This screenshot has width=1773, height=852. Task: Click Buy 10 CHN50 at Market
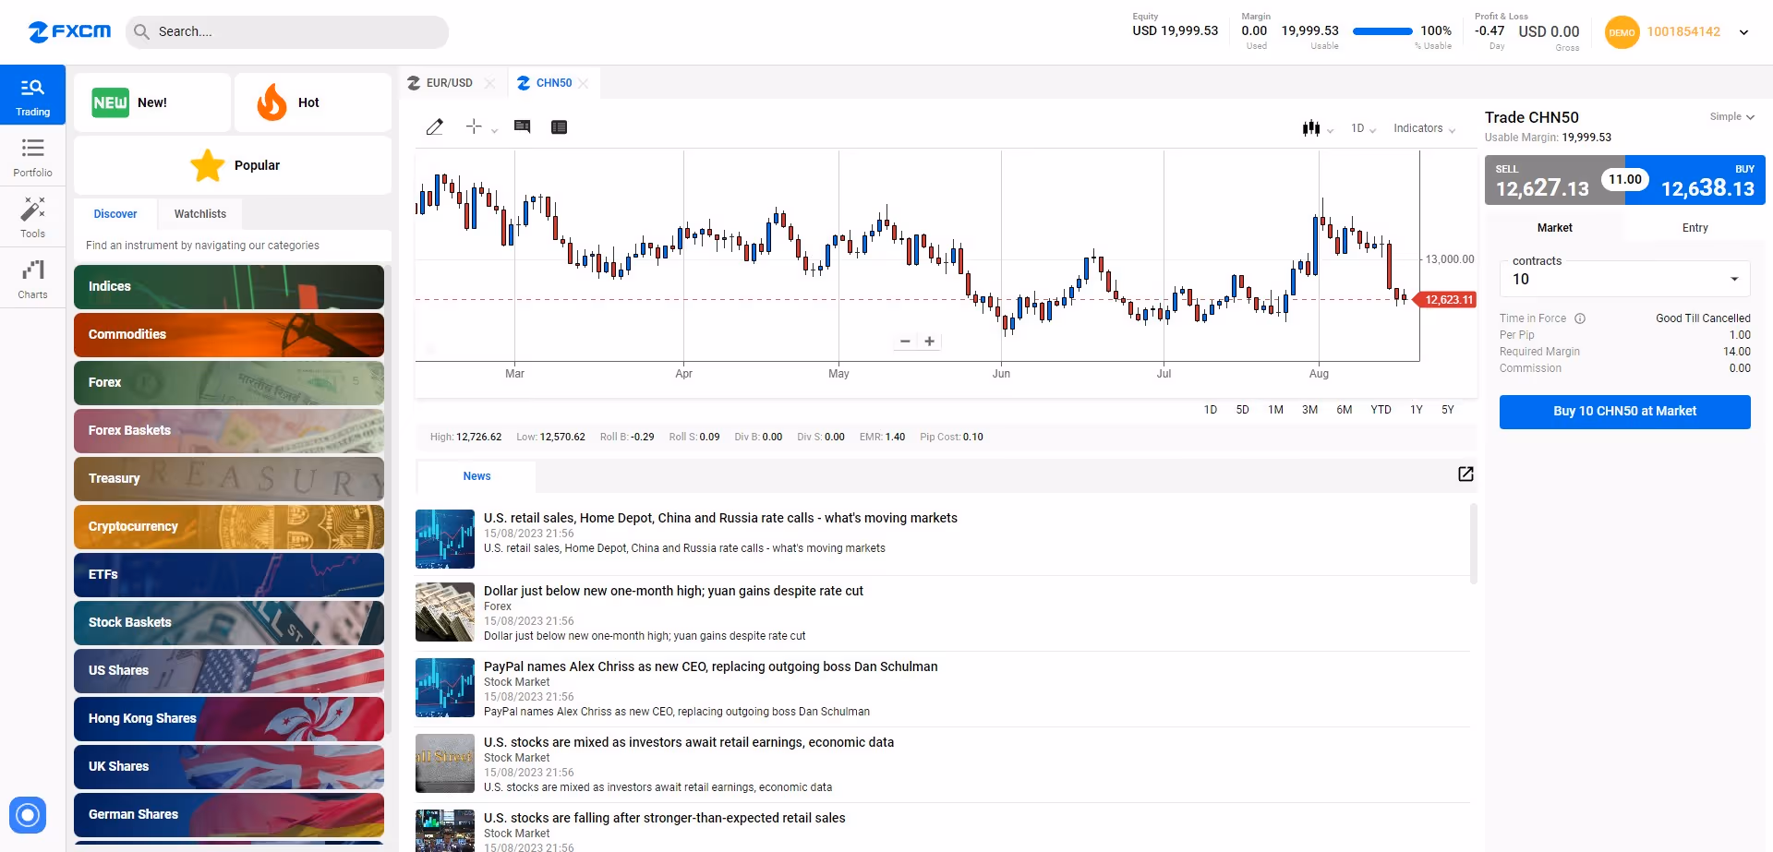[x=1624, y=412]
